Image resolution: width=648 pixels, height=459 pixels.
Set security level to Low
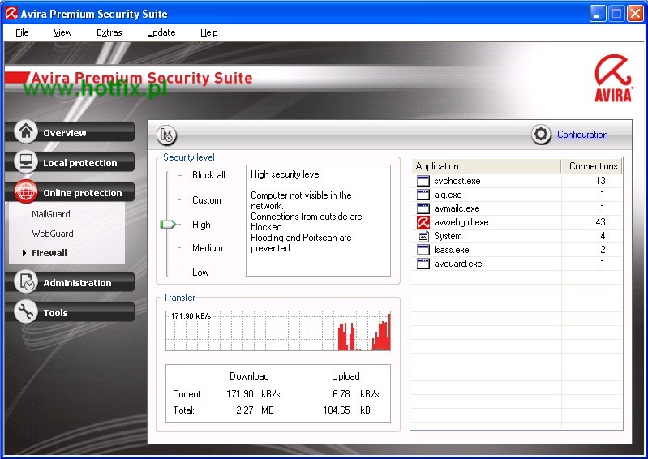(200, 272)
